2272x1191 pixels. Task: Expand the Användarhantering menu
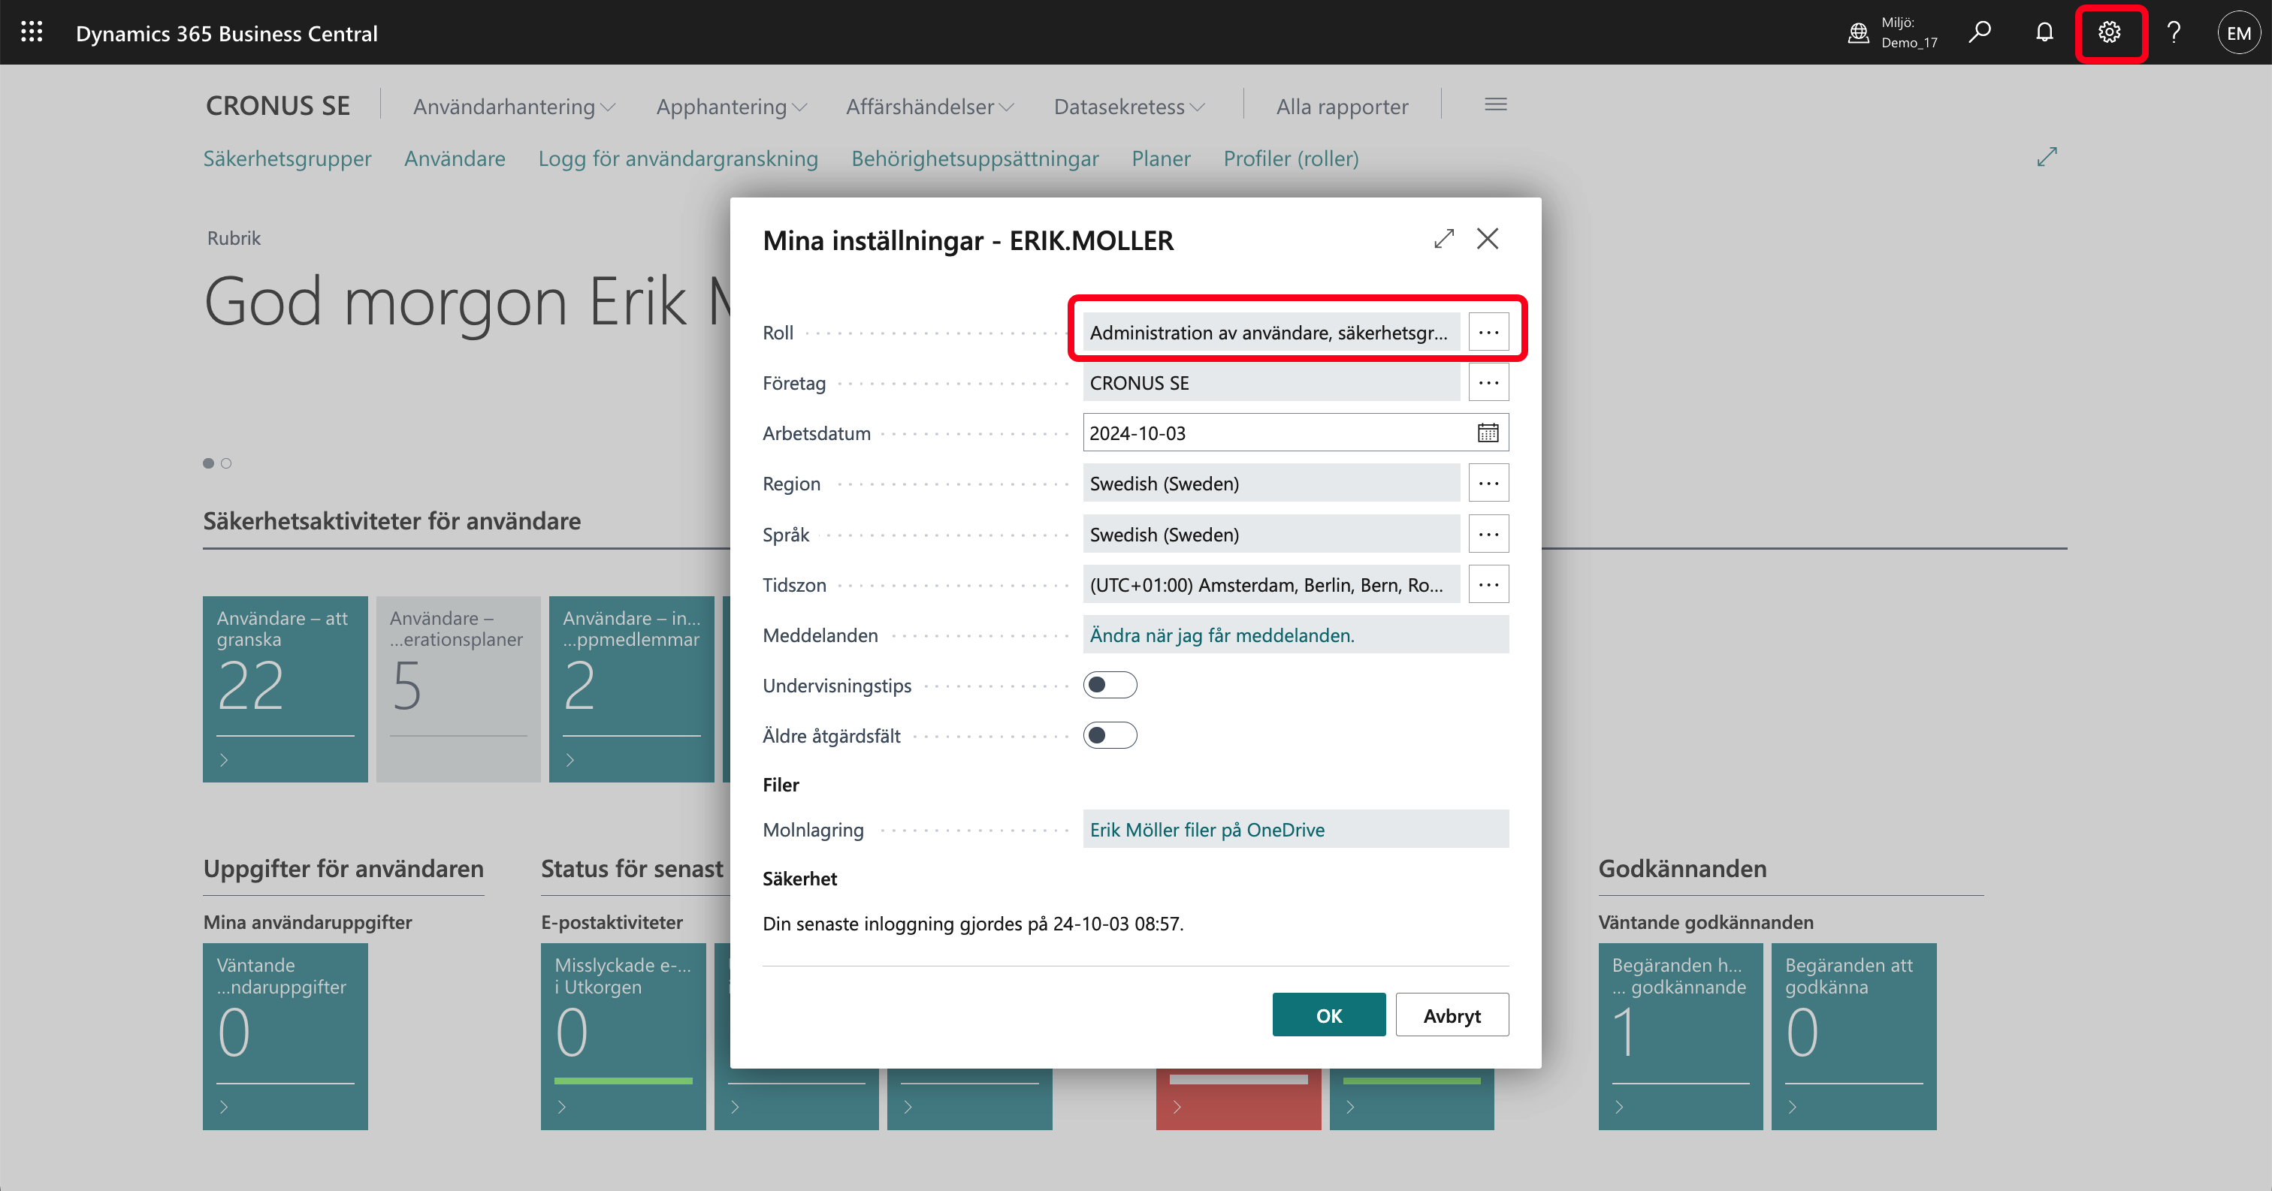point(514,107)
